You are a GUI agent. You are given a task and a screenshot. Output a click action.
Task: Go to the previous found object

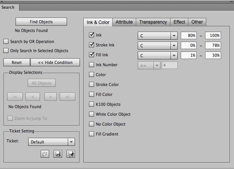point(33,97)
